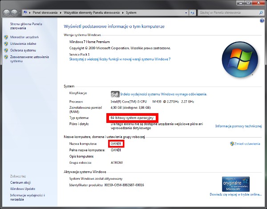Open Indeks wydajności systemu Windows link
Image resolution: width=267 pixels, height=209 pixels.
tap(164, 94)
